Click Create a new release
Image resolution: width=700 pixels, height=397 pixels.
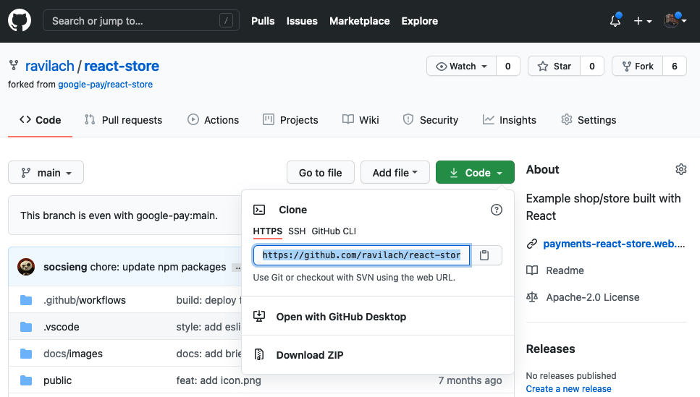[x=568, y=389]
